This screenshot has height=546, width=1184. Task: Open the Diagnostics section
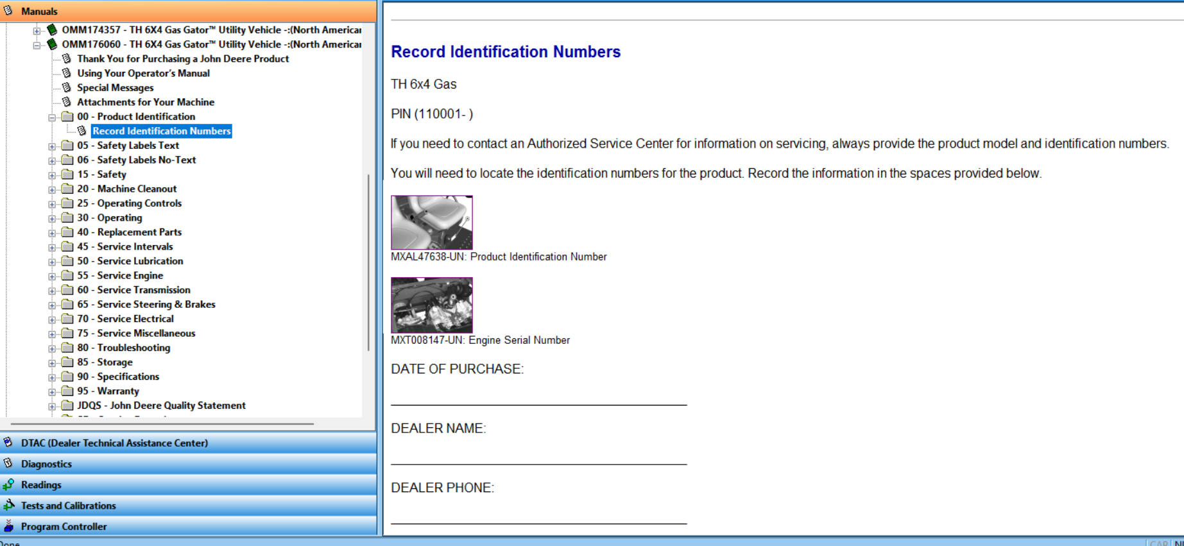(x=188, y=464)
